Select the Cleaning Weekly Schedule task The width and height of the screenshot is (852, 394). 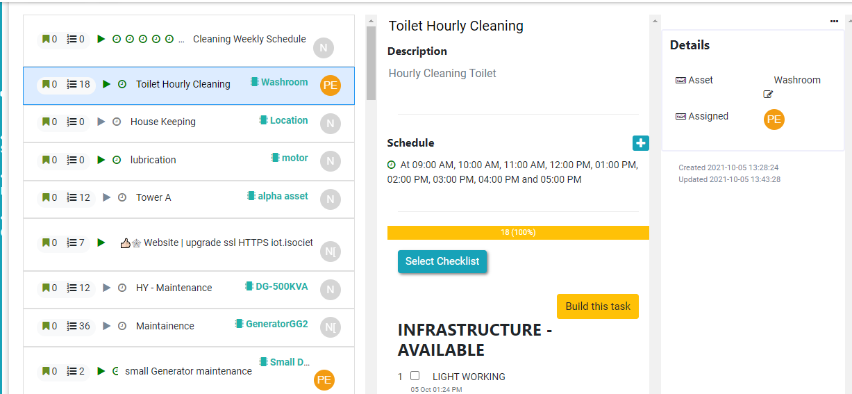(x=249, y=40)
